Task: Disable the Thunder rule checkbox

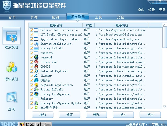Action: point(32,76)
